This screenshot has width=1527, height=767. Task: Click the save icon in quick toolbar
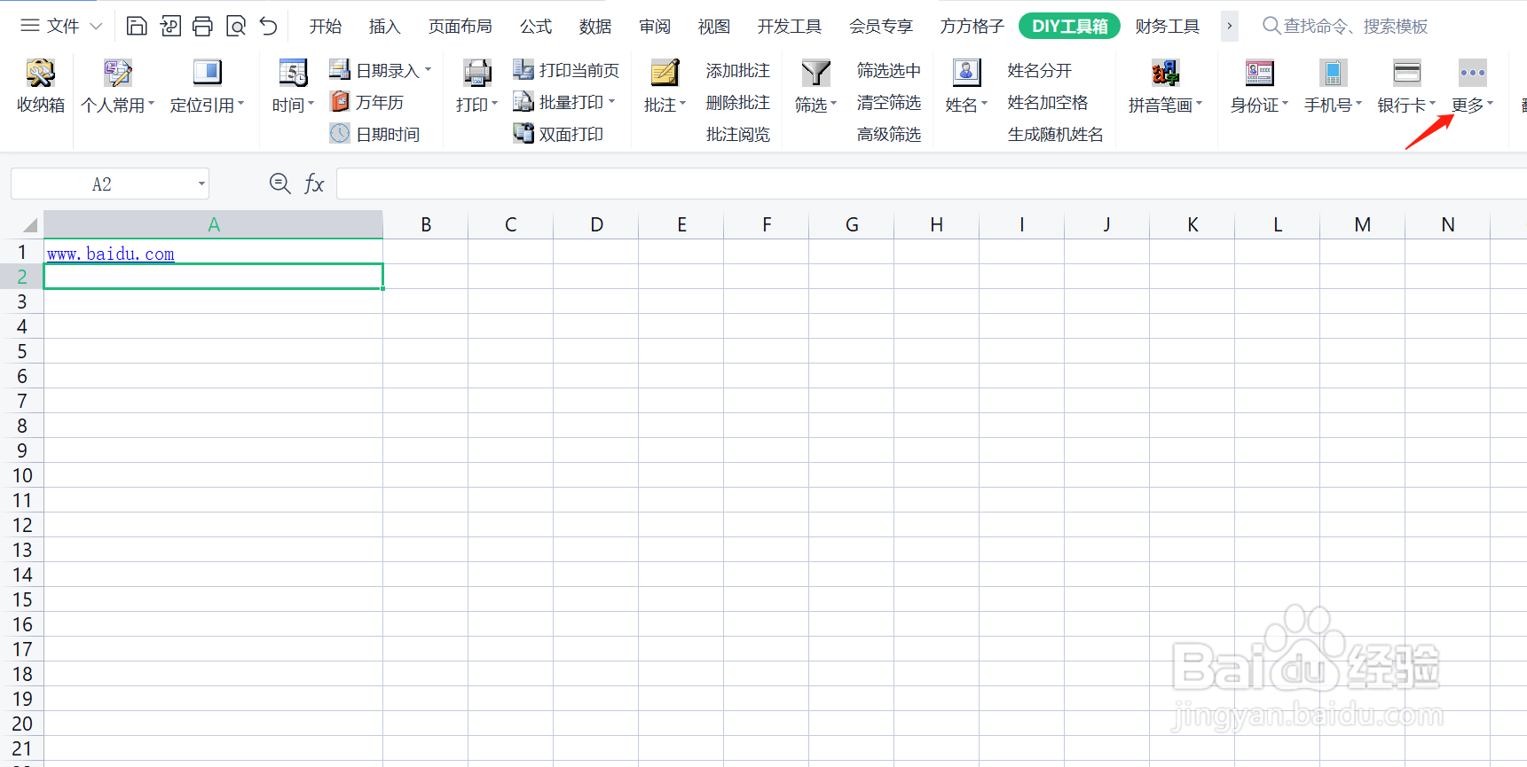click(x=137, y=26)
